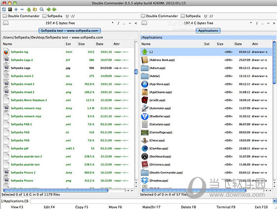Click the blue plus select-group icon

[16, 9]
